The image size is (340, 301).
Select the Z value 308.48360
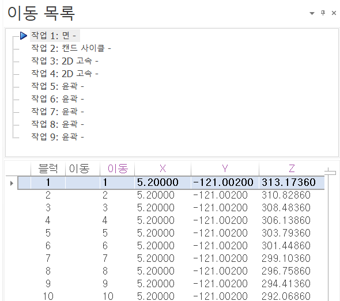pos(286,208)
